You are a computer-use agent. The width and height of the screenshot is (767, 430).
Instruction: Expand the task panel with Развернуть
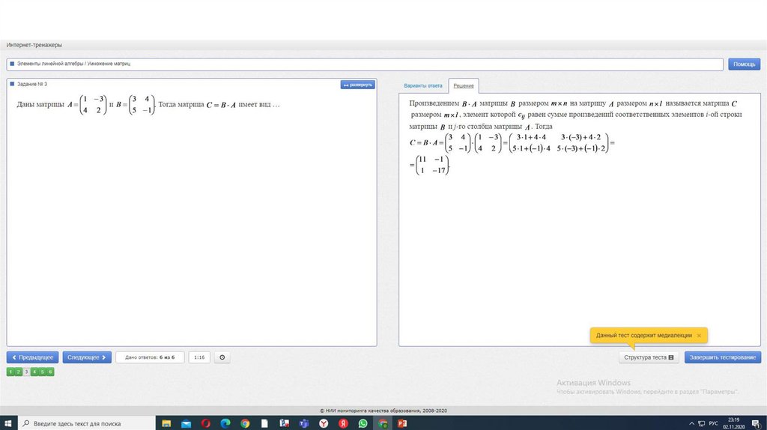(x=357, y=85)
